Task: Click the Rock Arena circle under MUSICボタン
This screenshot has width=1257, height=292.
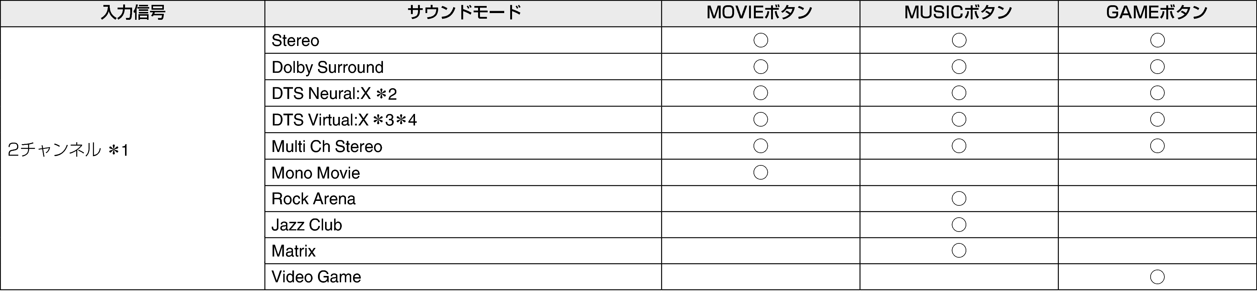Action: pyautogui.click(x=959, y=199)
